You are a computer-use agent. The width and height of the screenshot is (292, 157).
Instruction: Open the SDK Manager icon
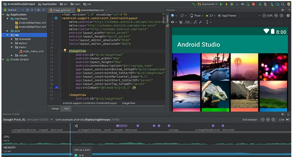click(x=272, y=4)
